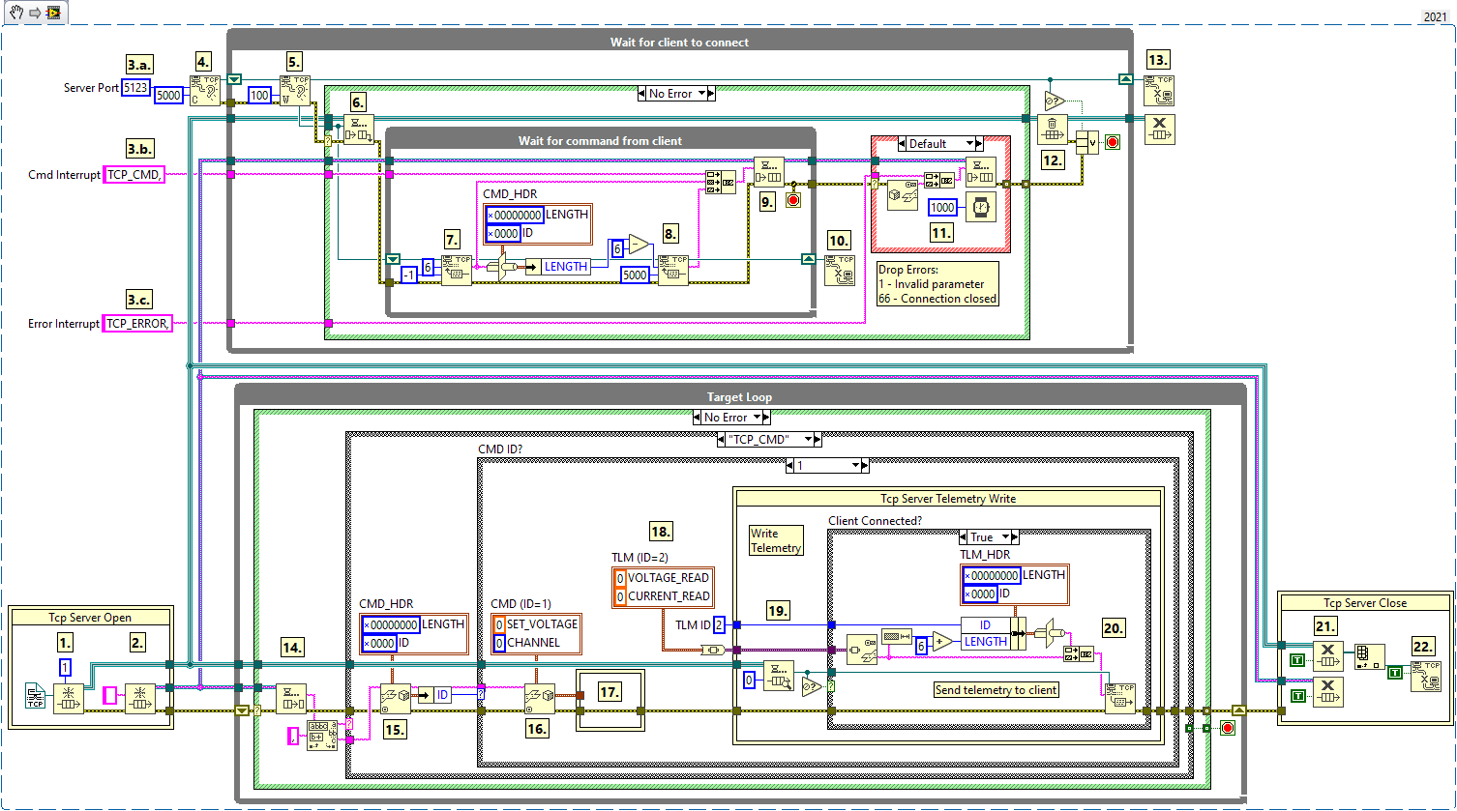
Task: Click the 'Write Telemetry' comment
Action: coord(777,540)
